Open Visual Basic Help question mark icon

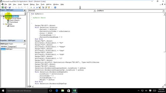[55, 7]
